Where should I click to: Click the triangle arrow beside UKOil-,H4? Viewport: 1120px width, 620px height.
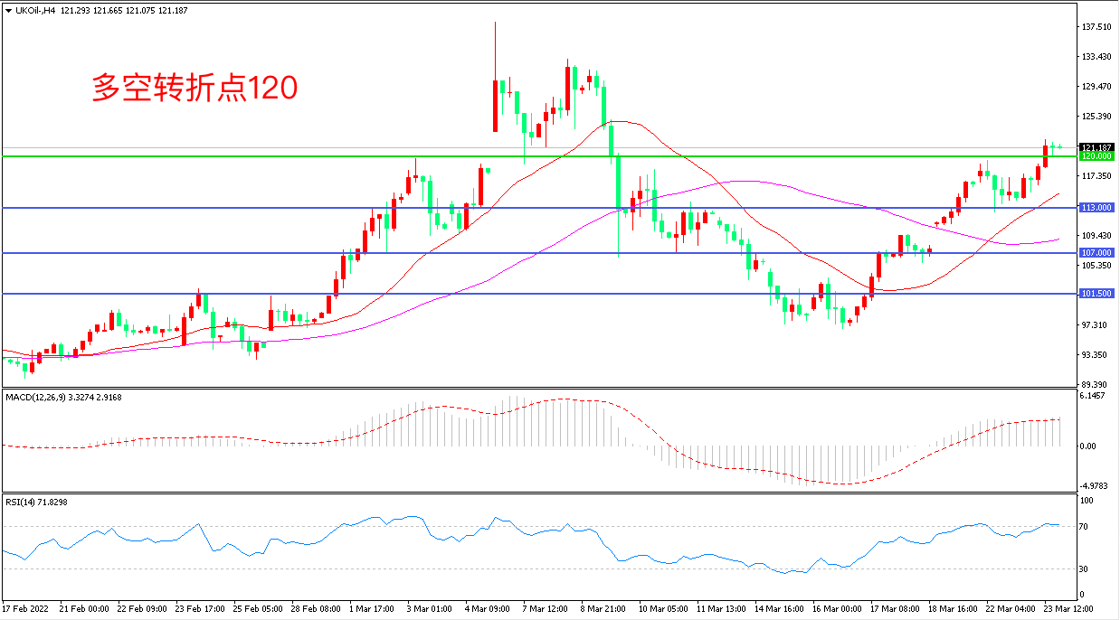(x=9, y=10)
